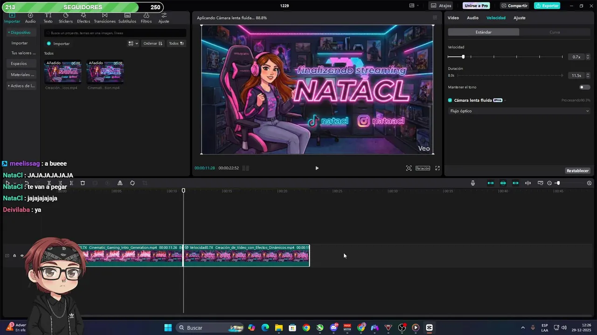Switch to the Ajuste inspector tab
The height and width of the screenshot is (335, 597).
(520, 18)
